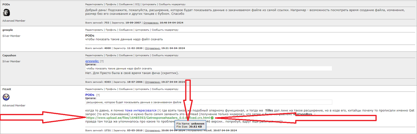Click Исправлено: FiLinX, 20:07 04-04-2024 text
The height and width of the screenshot is (134, 417).
coord(212,130)
